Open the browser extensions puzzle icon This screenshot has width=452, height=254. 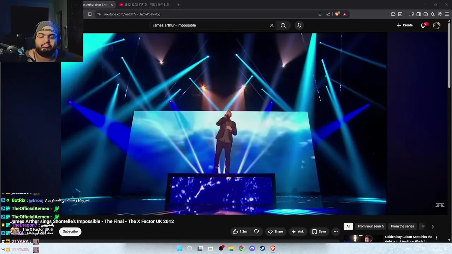(x=393, y=14)
